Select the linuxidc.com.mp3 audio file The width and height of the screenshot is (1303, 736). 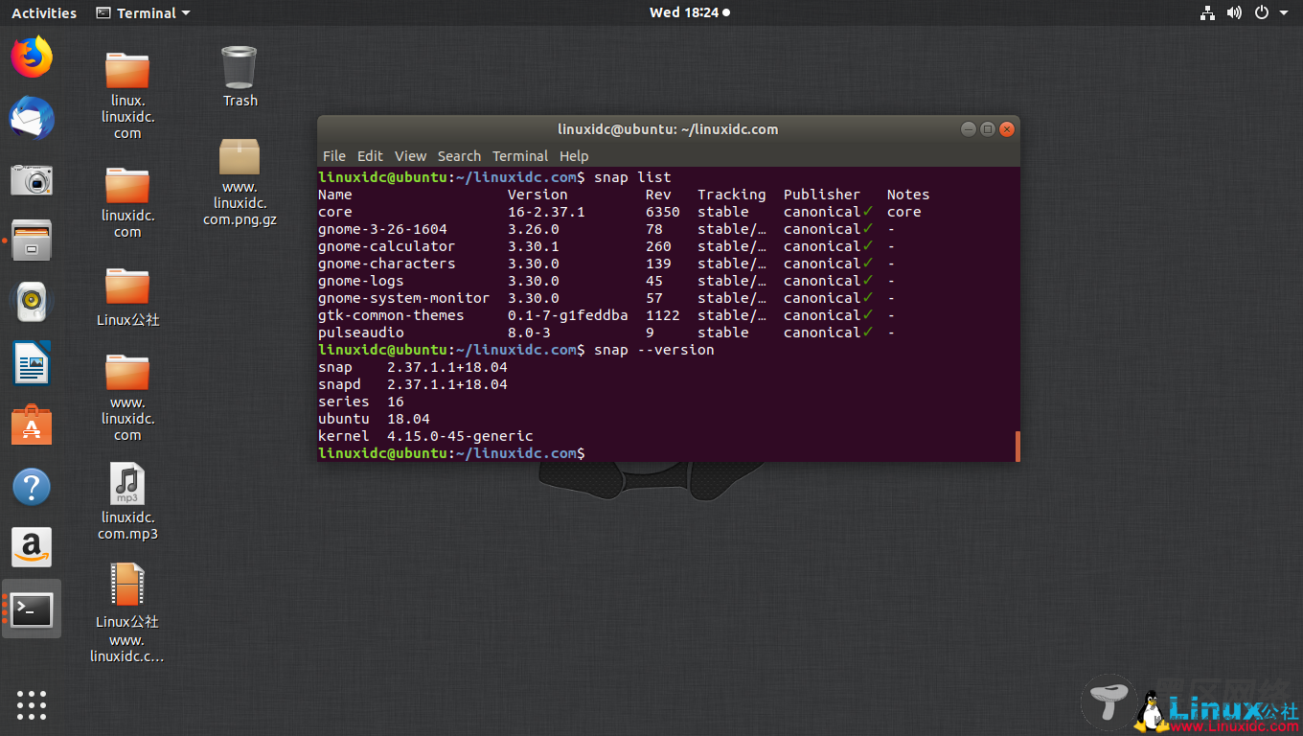127,501
